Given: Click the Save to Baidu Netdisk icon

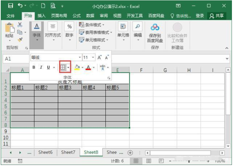Looking at the screenshot, I should 155,28.
